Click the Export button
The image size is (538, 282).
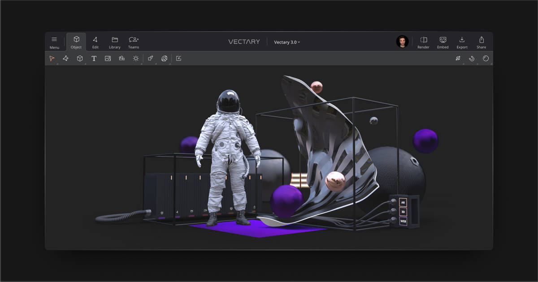[x=462, y=42]
